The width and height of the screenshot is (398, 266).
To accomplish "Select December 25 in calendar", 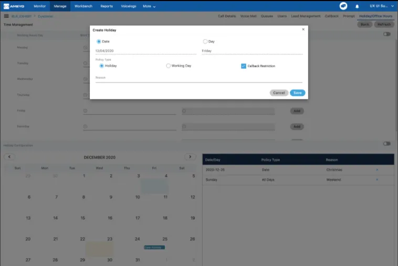I will coord(165,239).
